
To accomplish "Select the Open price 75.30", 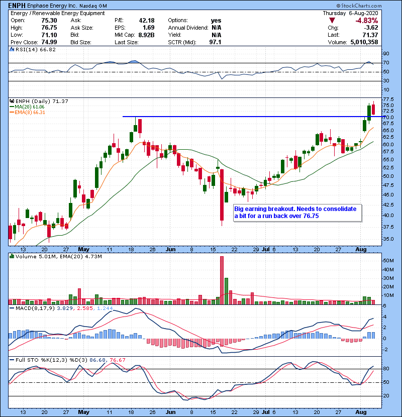I will click(x=49, y=21).
